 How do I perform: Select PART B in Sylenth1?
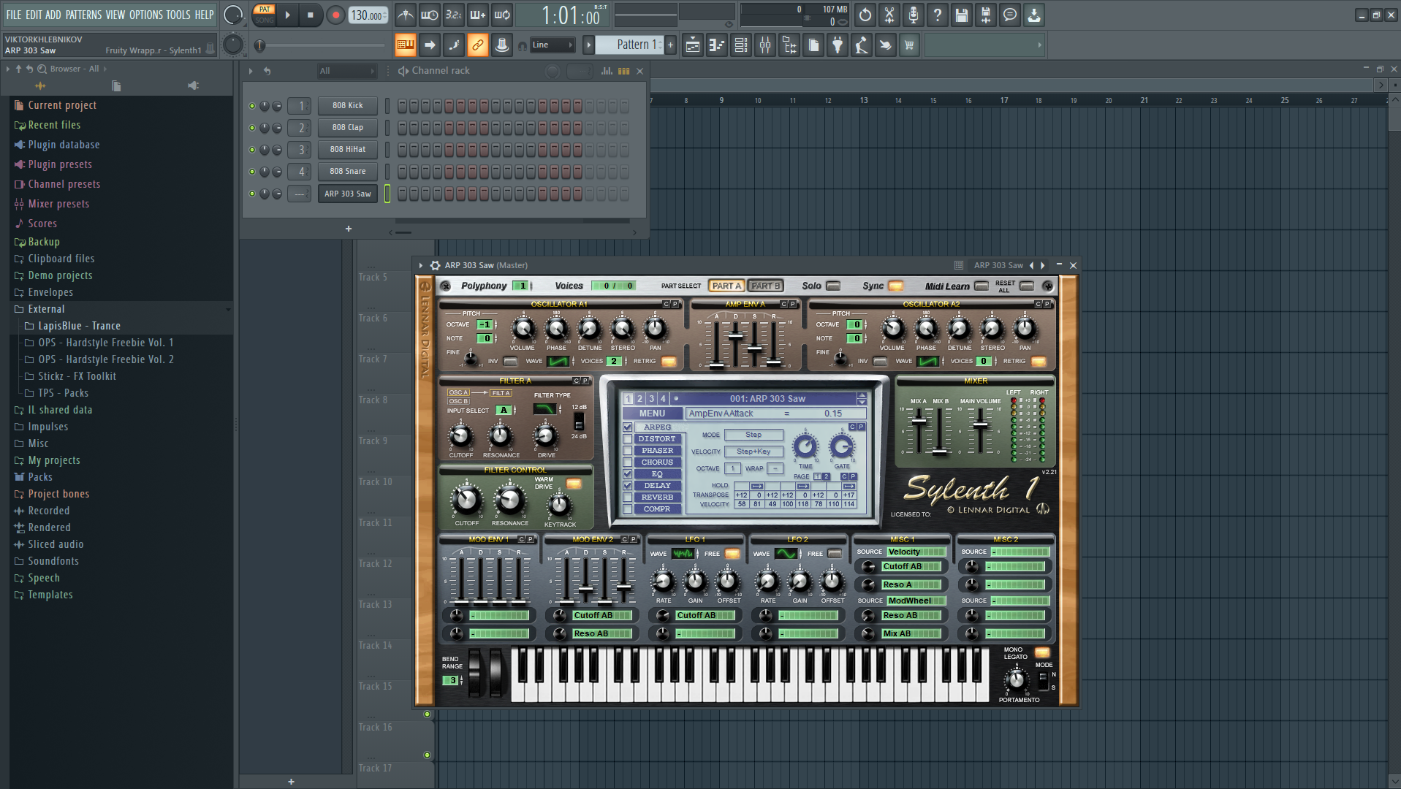coord(765,286)
